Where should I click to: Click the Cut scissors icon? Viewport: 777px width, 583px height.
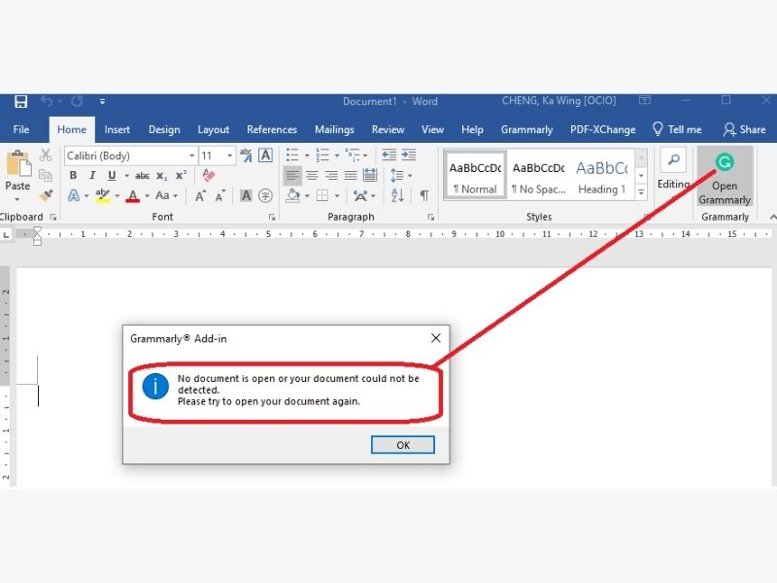click(x=46, y=155)
